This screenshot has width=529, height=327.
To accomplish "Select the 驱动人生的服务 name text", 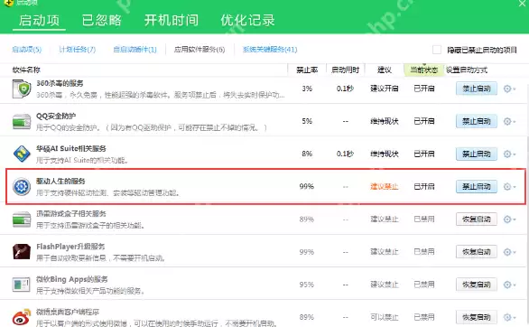I will pyautogui.click(x=60, y=182).
